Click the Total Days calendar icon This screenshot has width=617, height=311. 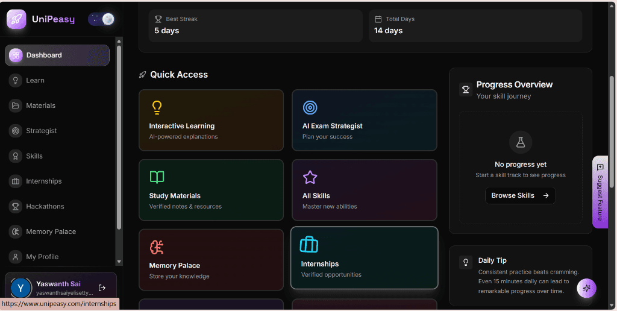click(x=378, y=19)
